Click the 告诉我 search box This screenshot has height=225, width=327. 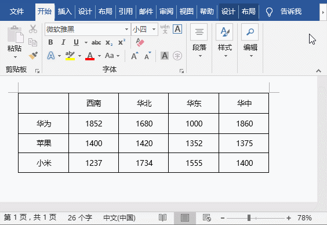click(291, 11)
